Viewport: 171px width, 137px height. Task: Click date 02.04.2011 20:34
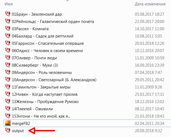pyautogui.click(x=149, y=124)
